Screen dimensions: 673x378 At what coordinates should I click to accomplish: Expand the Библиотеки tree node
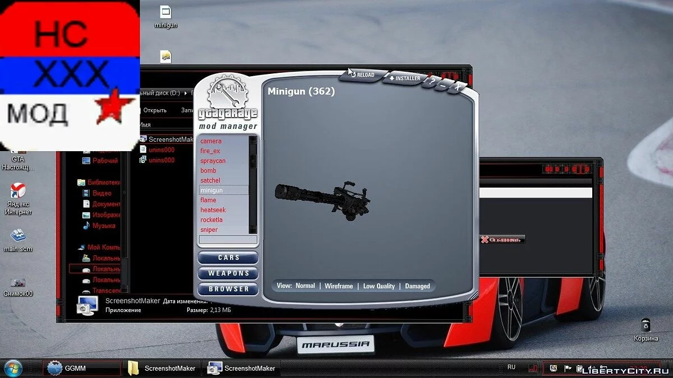[x=82, y=183]
